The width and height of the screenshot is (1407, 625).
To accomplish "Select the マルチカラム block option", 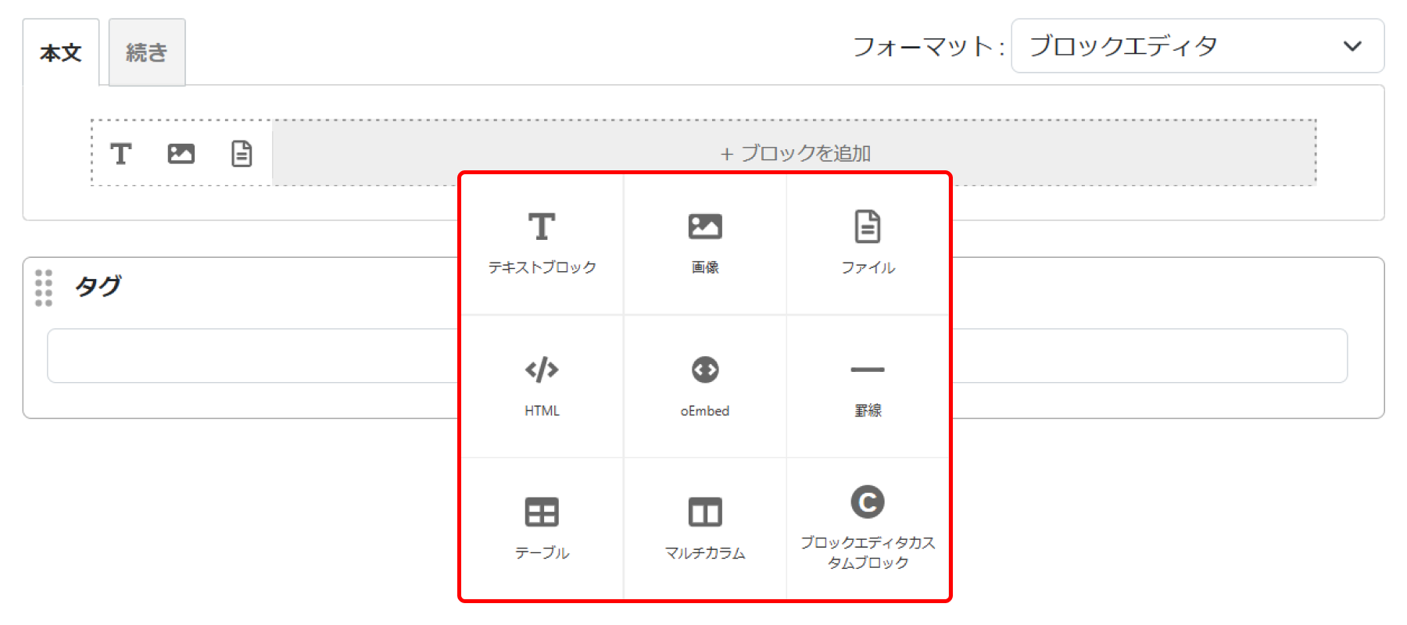I will tap(704, 528).
